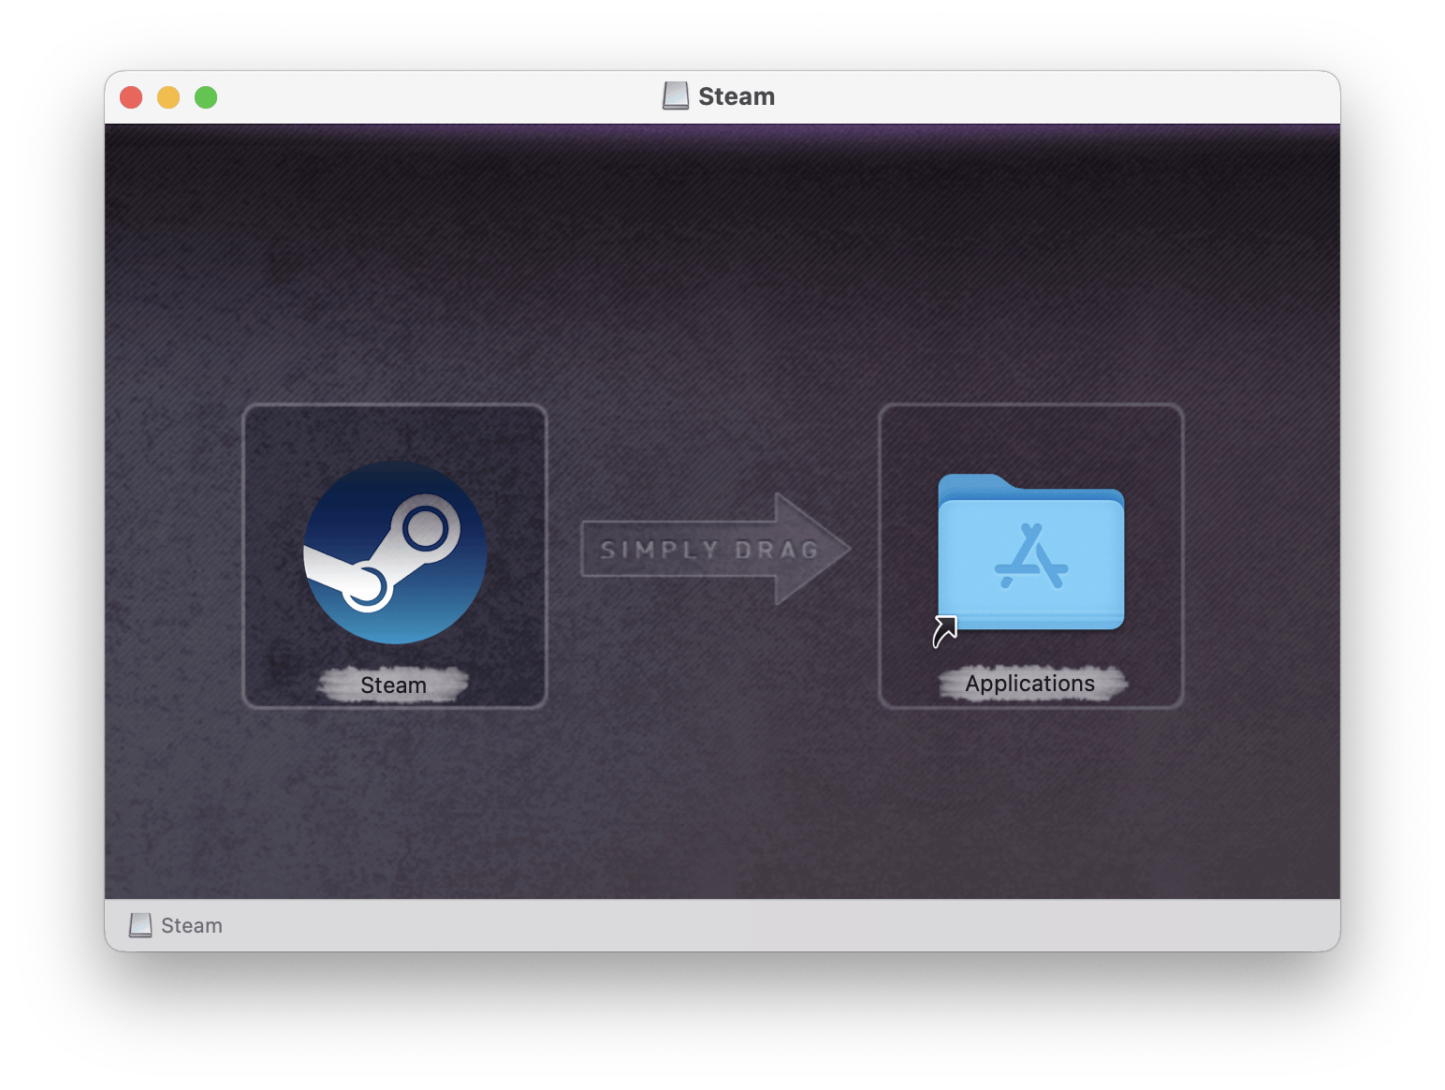Minimize the Steam window
This screenshot has width=1445, height=1090.
pyautogui.click(x=168, y=97)
